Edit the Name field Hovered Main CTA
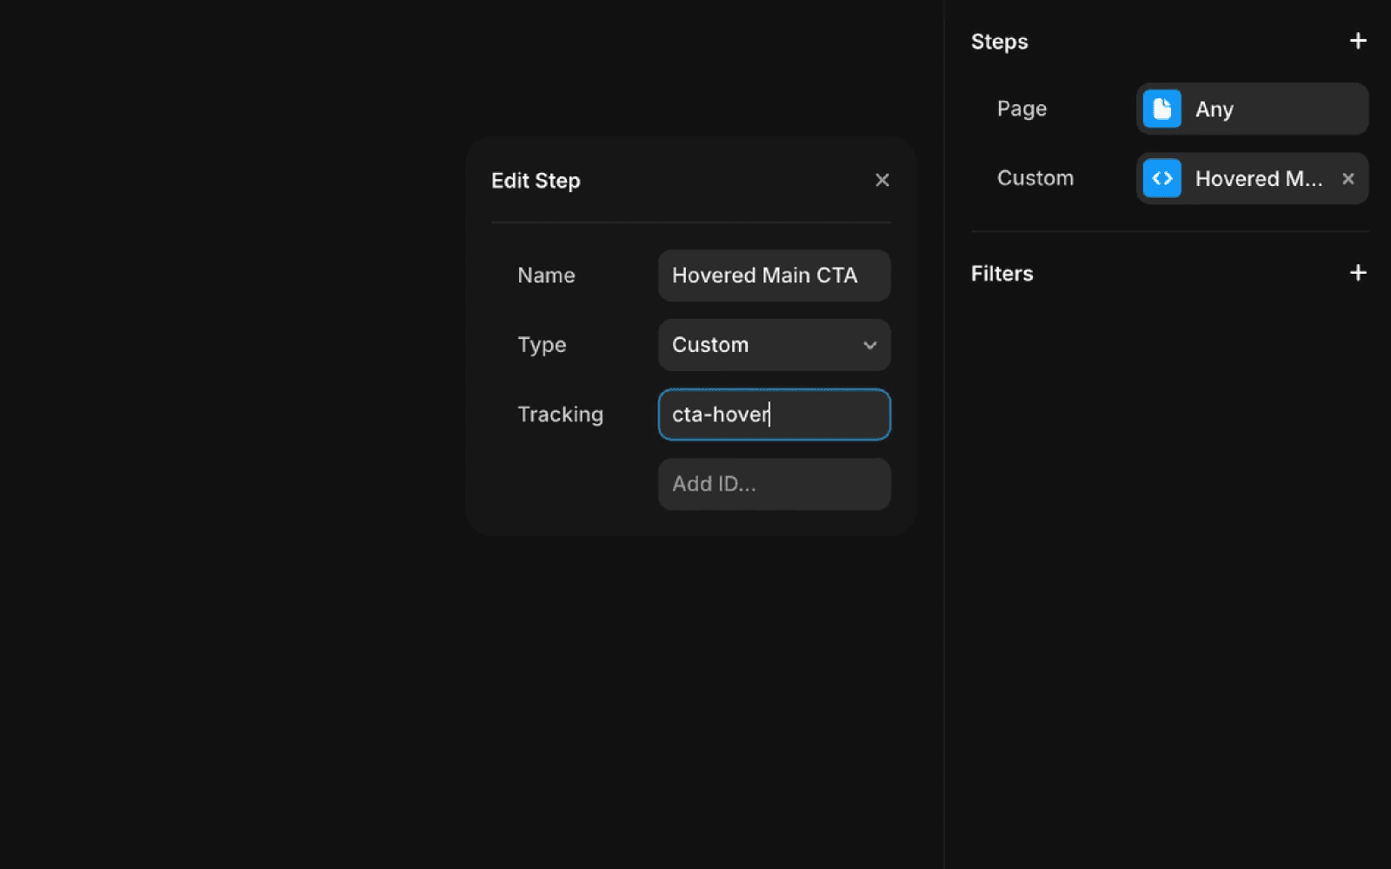This screenshot has height=869, width=1391. tap(774, 275)
